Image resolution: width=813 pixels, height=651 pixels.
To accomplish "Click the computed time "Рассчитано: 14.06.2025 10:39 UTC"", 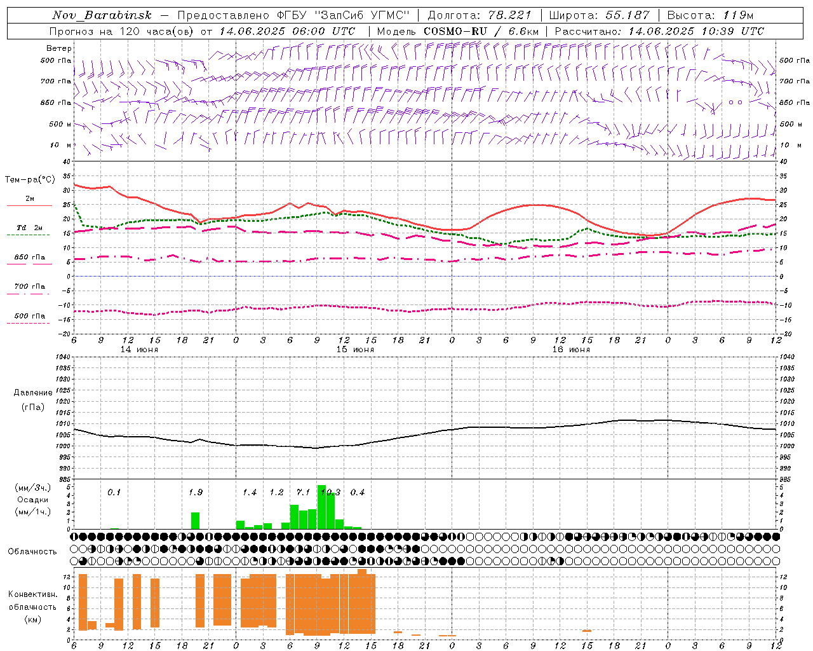I will click(659, 31).
